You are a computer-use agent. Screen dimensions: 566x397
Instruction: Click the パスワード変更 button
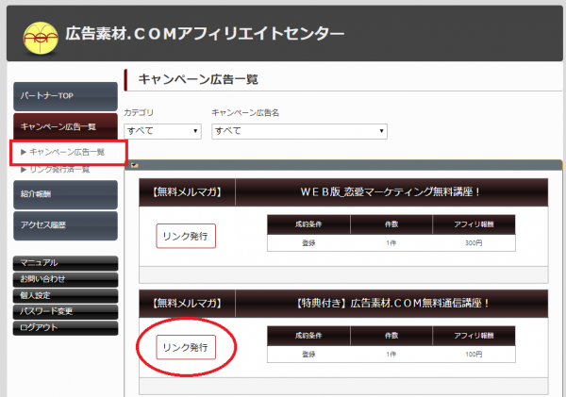click(x=65, y=311)
